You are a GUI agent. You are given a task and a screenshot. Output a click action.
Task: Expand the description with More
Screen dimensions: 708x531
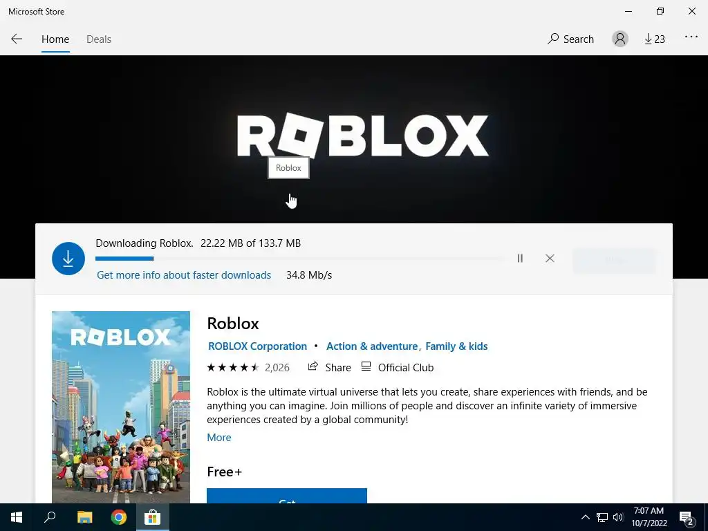[x=219, y=438]
